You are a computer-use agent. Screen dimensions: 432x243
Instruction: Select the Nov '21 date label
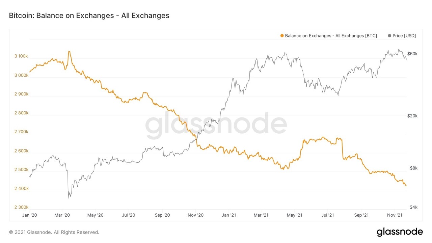coord(394,215)
